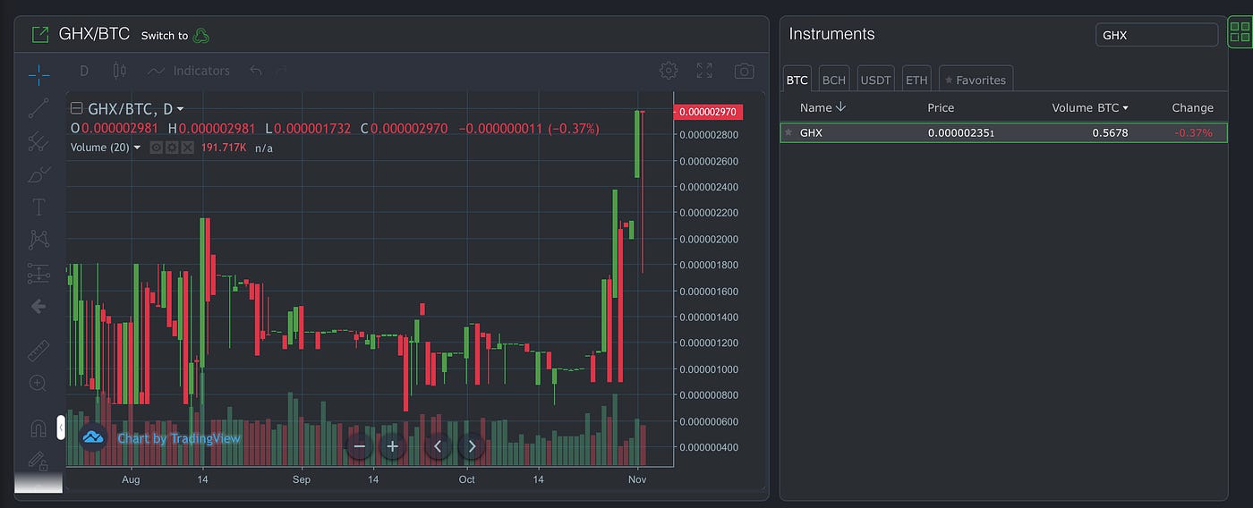Open chart settings gear icon
The height and width of the screenshot is (508, 1253).
668,71
